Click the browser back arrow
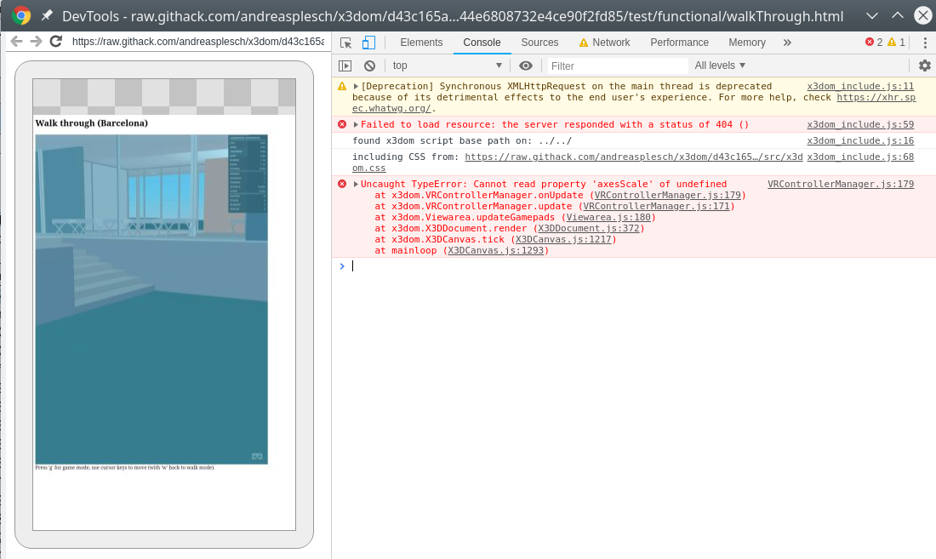The image size is (936, 559). [x=15, y=42]
